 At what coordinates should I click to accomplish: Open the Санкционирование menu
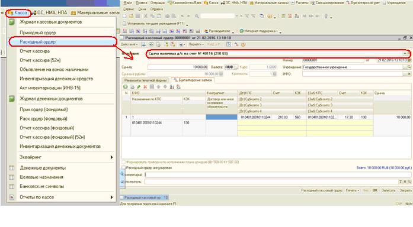(x=328, y=2)
